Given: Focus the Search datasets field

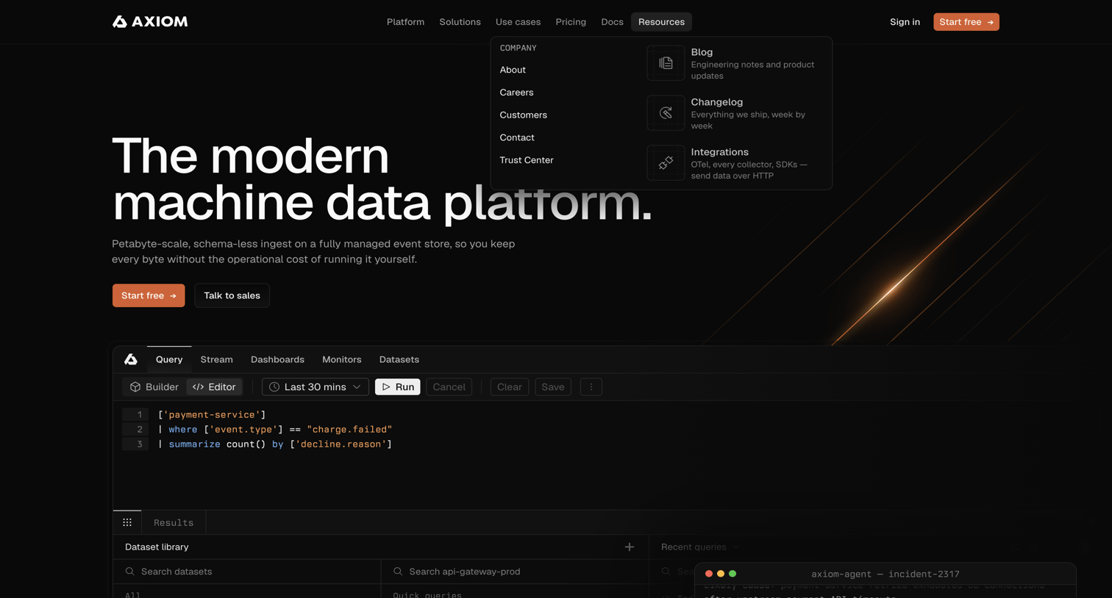Looking at the screenshot, I should [247, 572].
